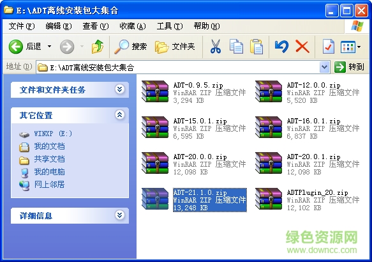Click the green Back arrow button

coord(16,47)
